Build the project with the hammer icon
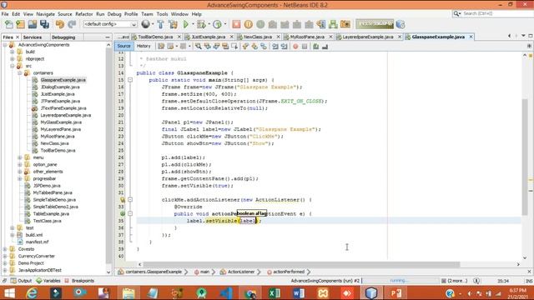534x300 pixels. pos(160,24)
